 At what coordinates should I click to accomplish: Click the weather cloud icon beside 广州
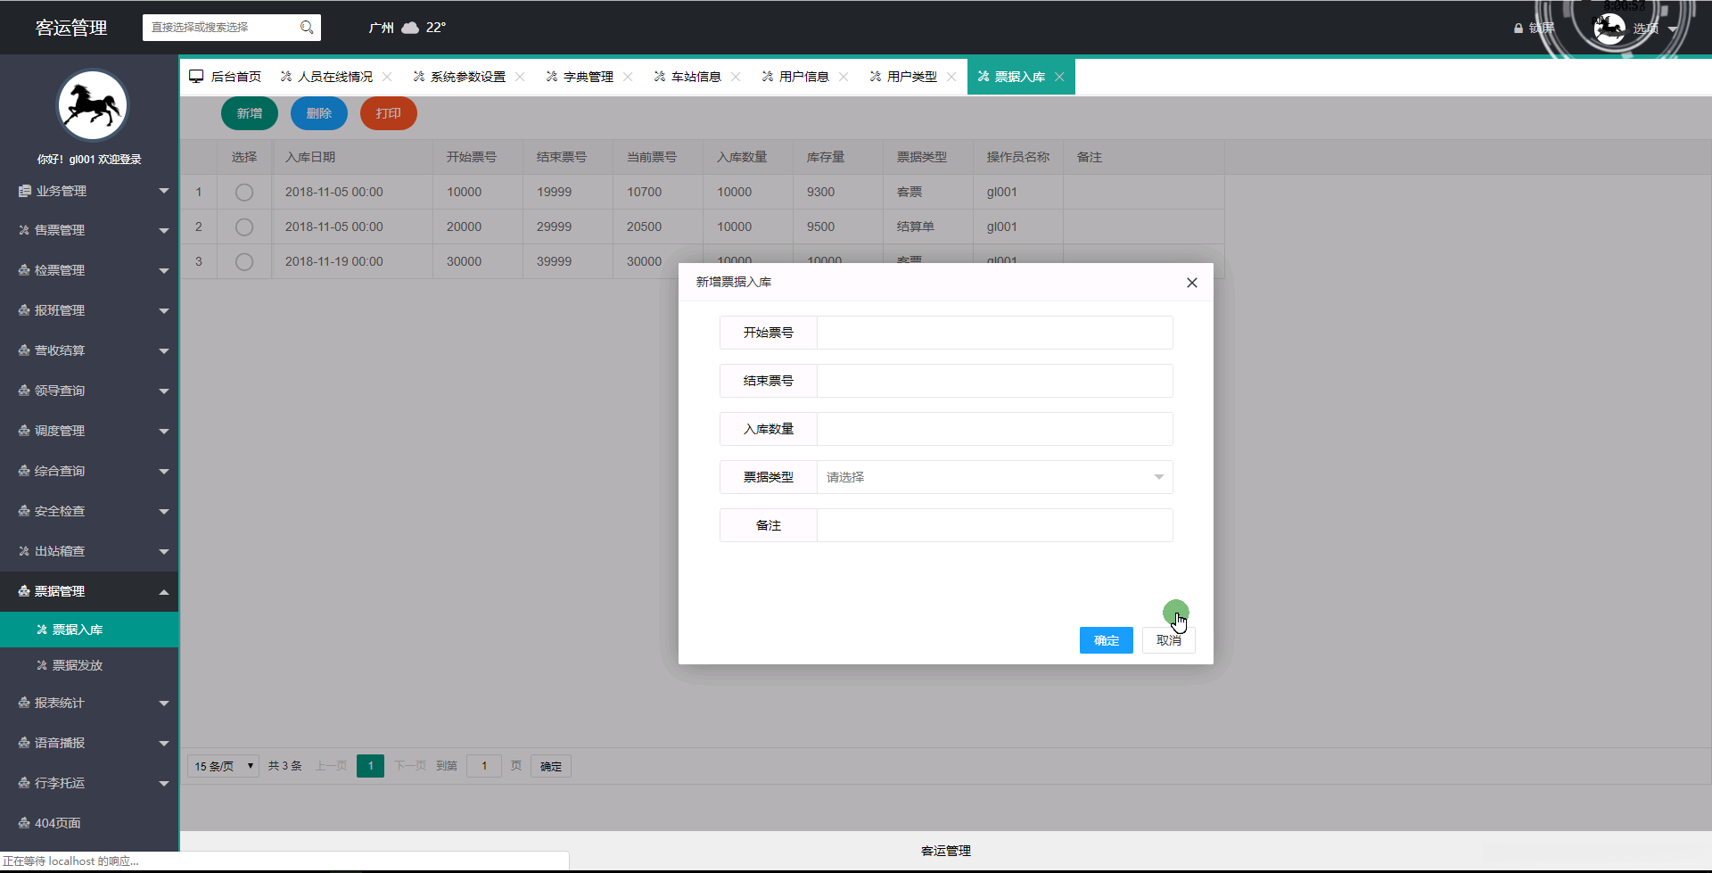click(x=410, y=27)
